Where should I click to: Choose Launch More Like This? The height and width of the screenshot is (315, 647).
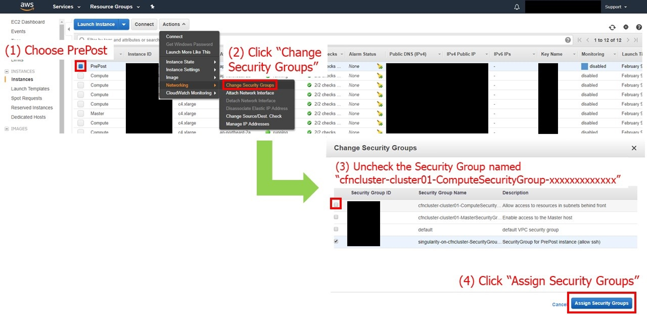[189, 52]
